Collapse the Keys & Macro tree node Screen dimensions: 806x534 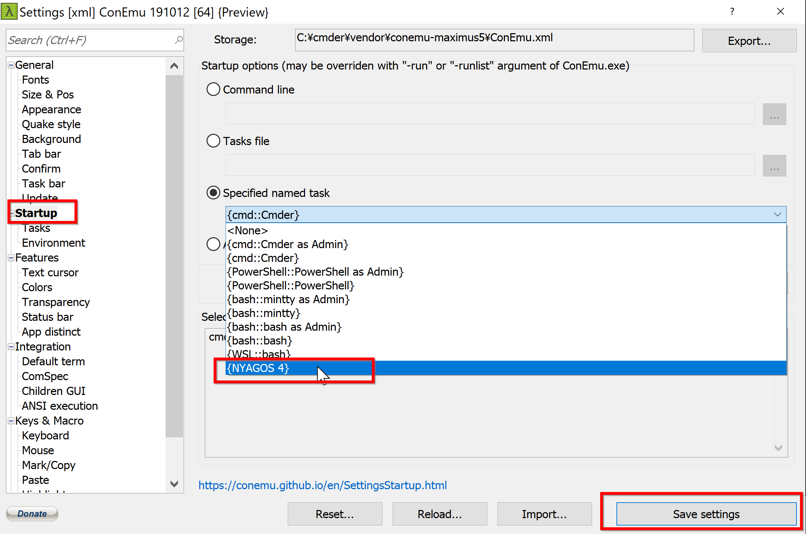click(11, 421)
